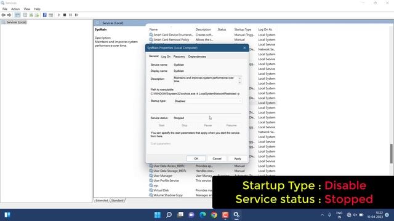Click the Back arrow in Services toolbar
Viewport: 394px width, 221px height.
point(3,15)
